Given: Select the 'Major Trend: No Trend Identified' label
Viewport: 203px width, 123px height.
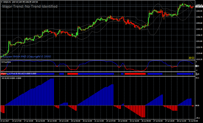Looking at the screenshot, I should tap(30, 6).
